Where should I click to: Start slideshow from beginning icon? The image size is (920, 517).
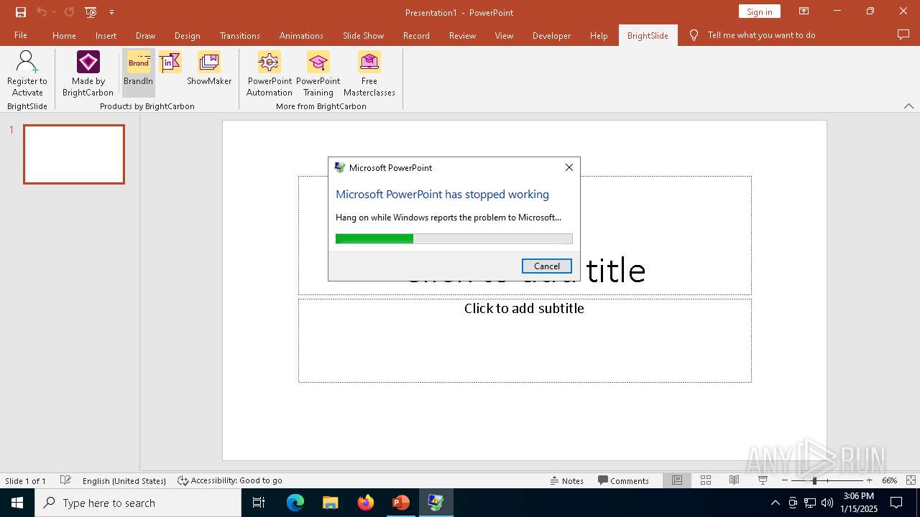point(91,12)
